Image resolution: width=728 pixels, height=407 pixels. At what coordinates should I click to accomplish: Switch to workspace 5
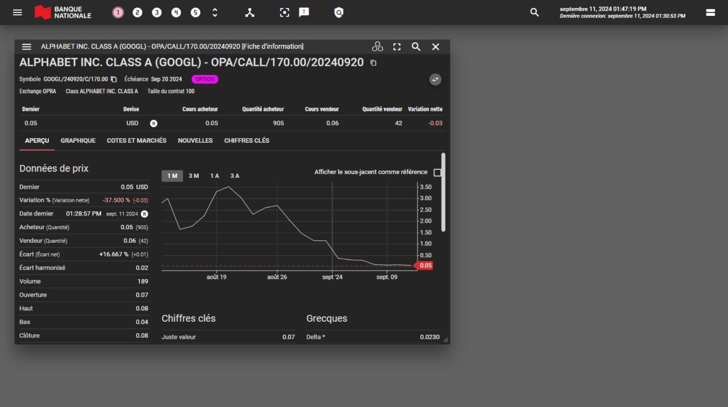(195, 12)
